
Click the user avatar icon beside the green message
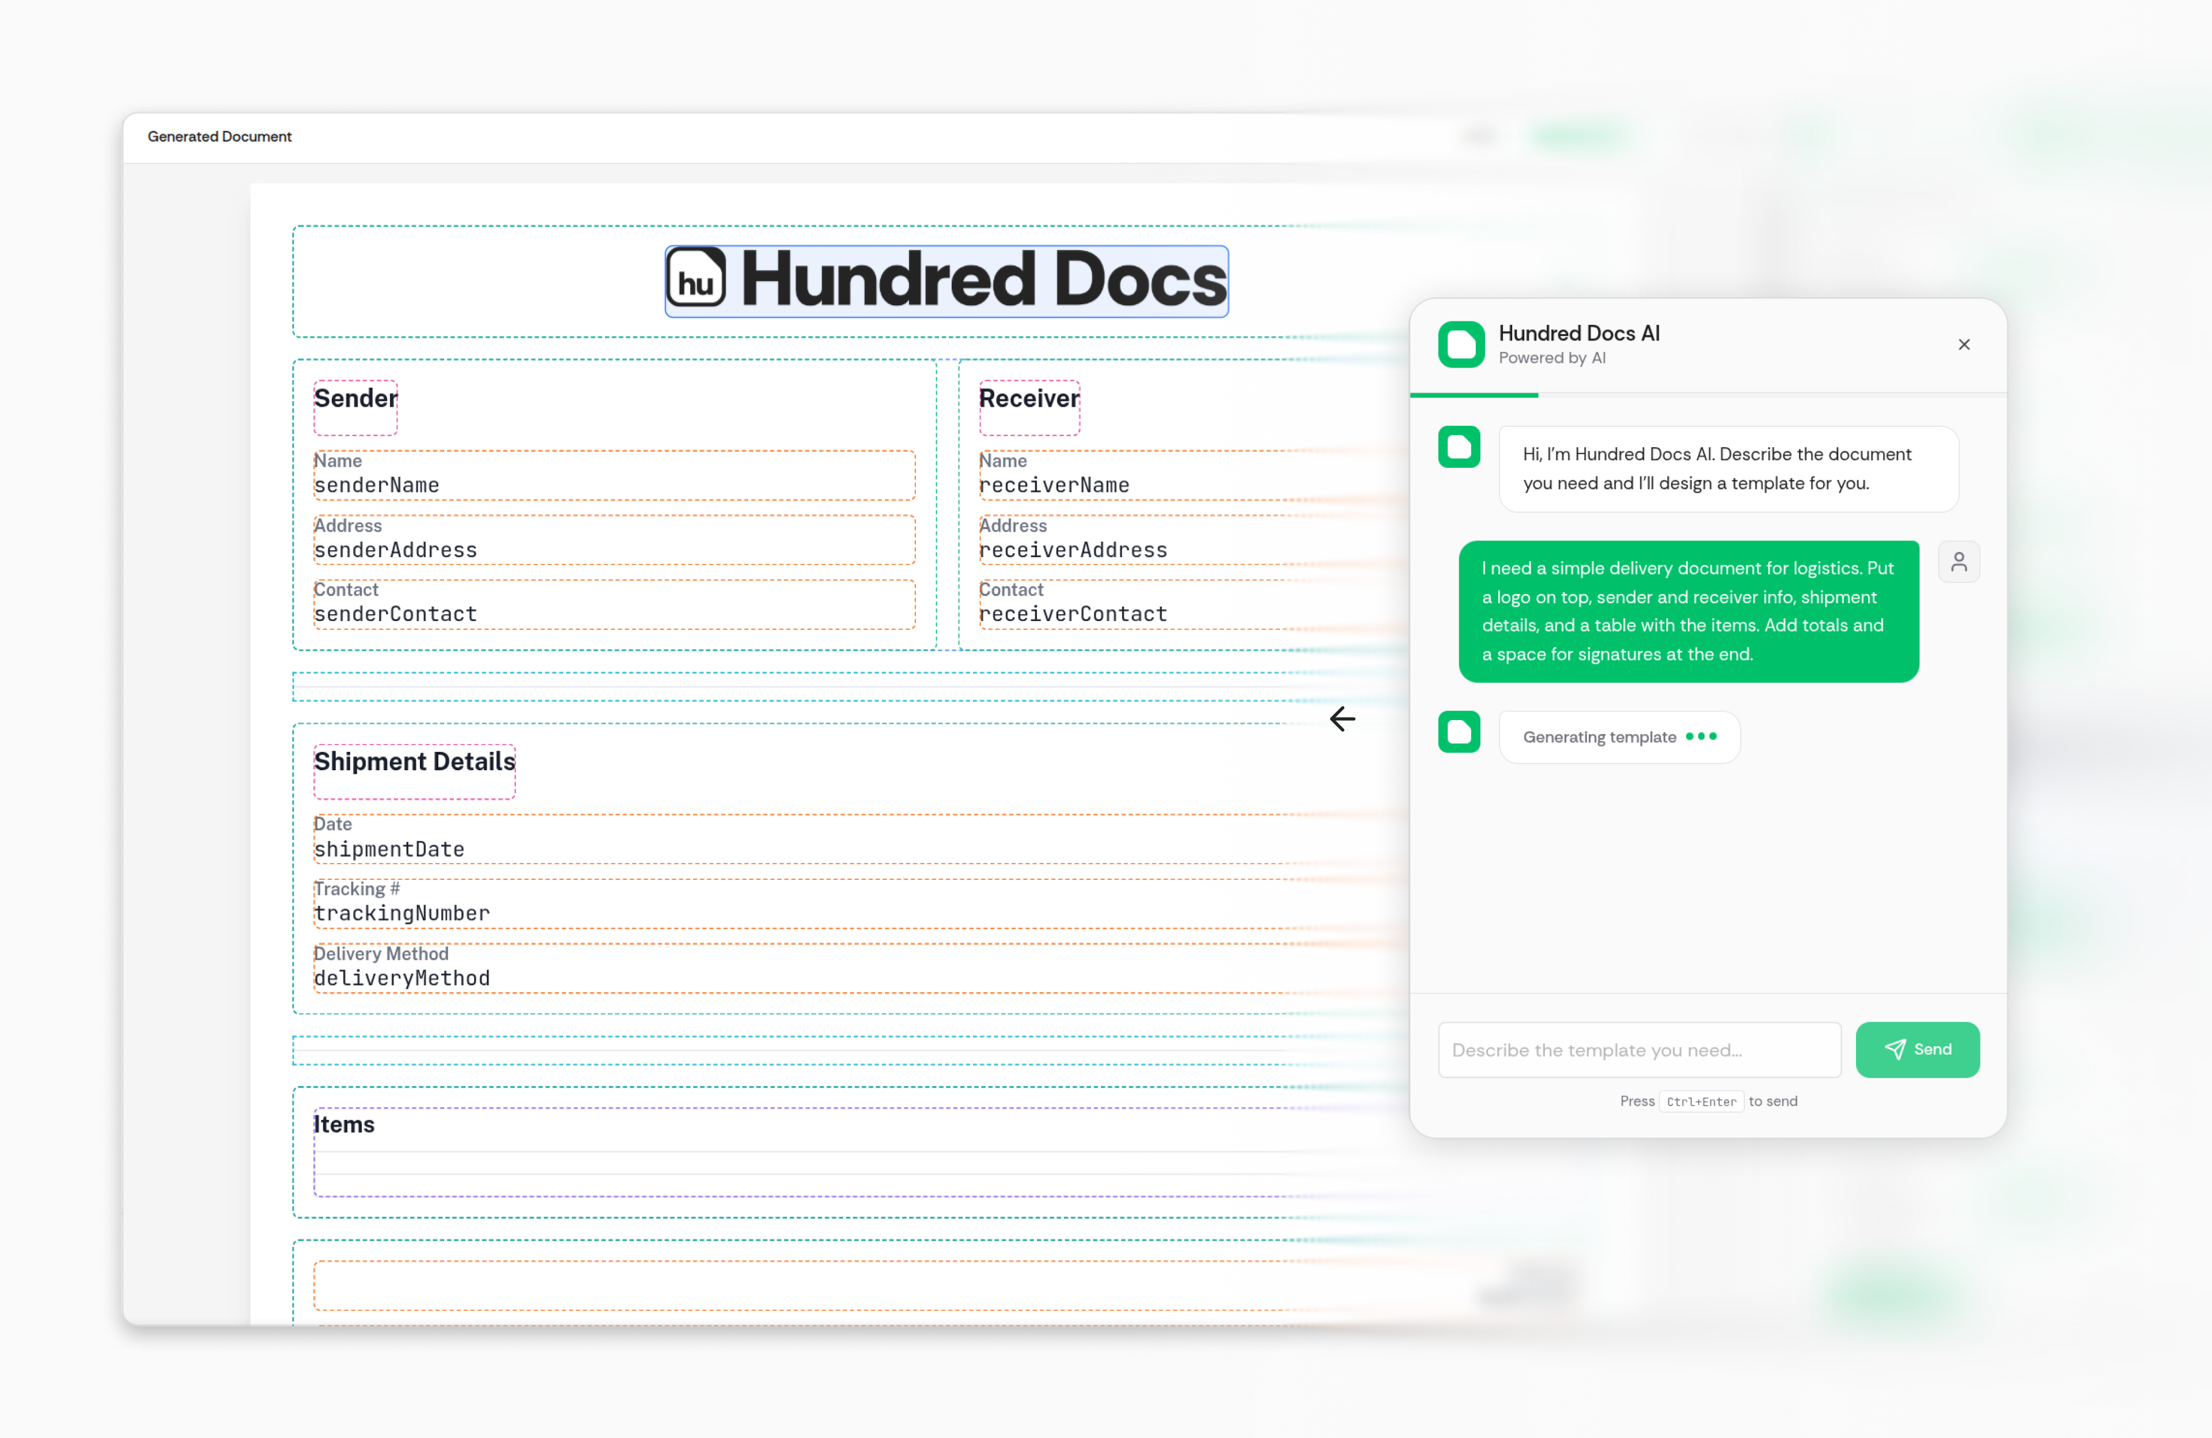click(1959, 561)
